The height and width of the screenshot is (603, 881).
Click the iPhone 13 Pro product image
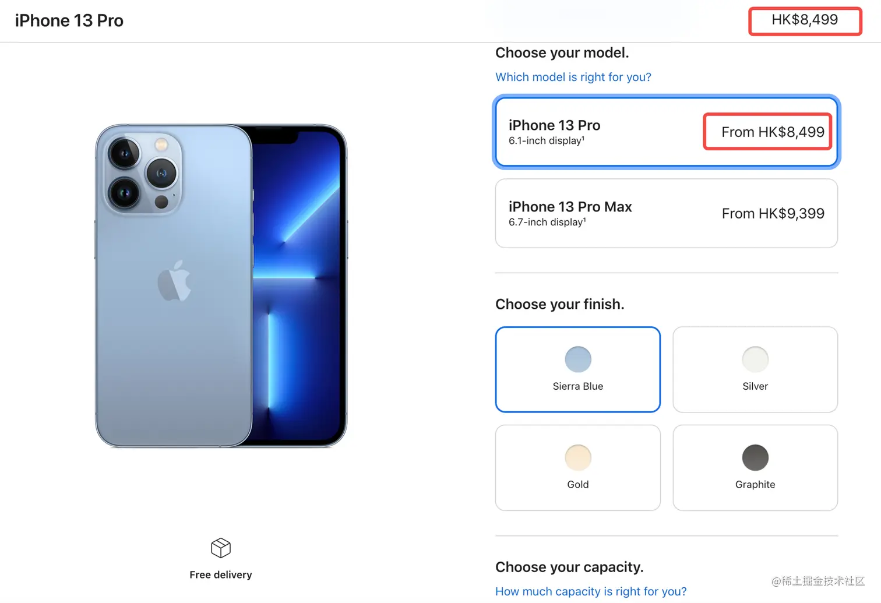click(x=221, y=286)
